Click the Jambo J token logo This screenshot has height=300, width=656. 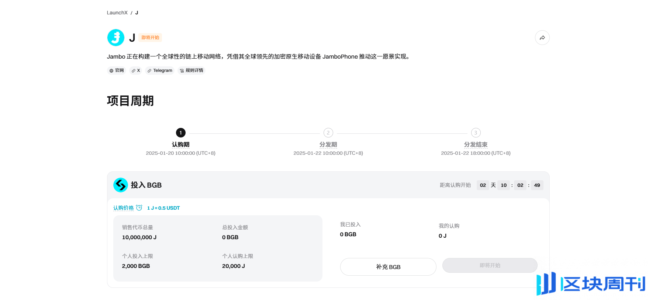[x=116, y=38]
